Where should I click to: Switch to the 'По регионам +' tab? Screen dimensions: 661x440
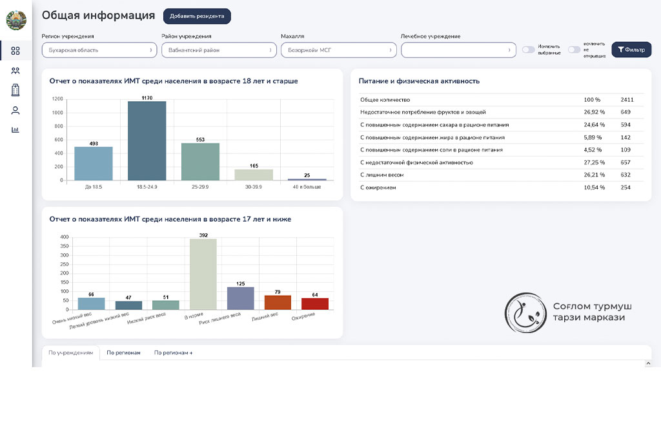[x=173, y=353]
